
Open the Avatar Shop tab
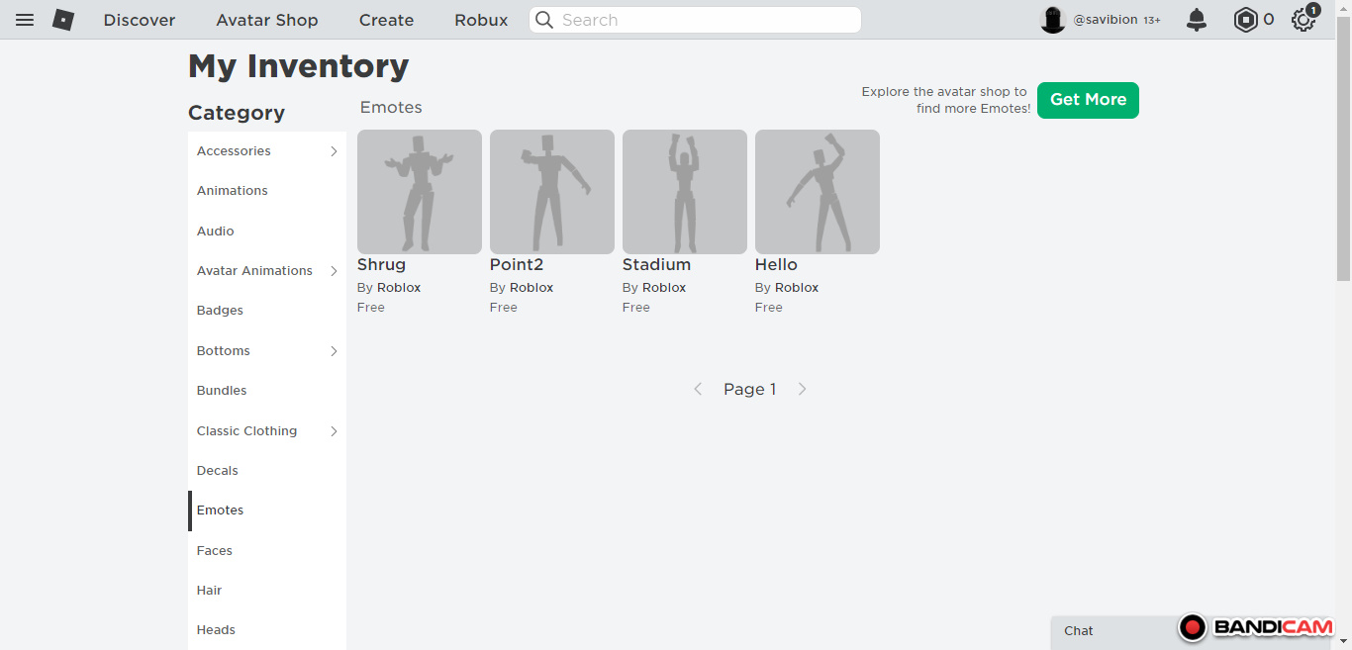click(x=267, y=20)
